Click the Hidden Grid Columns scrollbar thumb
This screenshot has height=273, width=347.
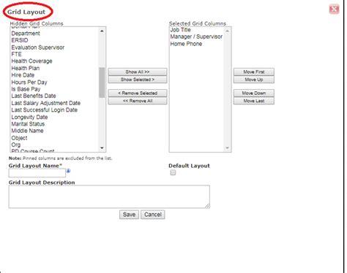pyautogui.click(x=102, y=82)
